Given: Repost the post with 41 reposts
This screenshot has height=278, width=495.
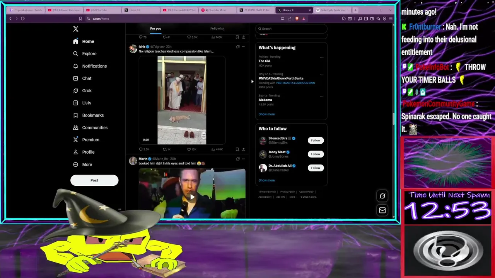Looking at the screenshot, I should [x=166, y=37].
